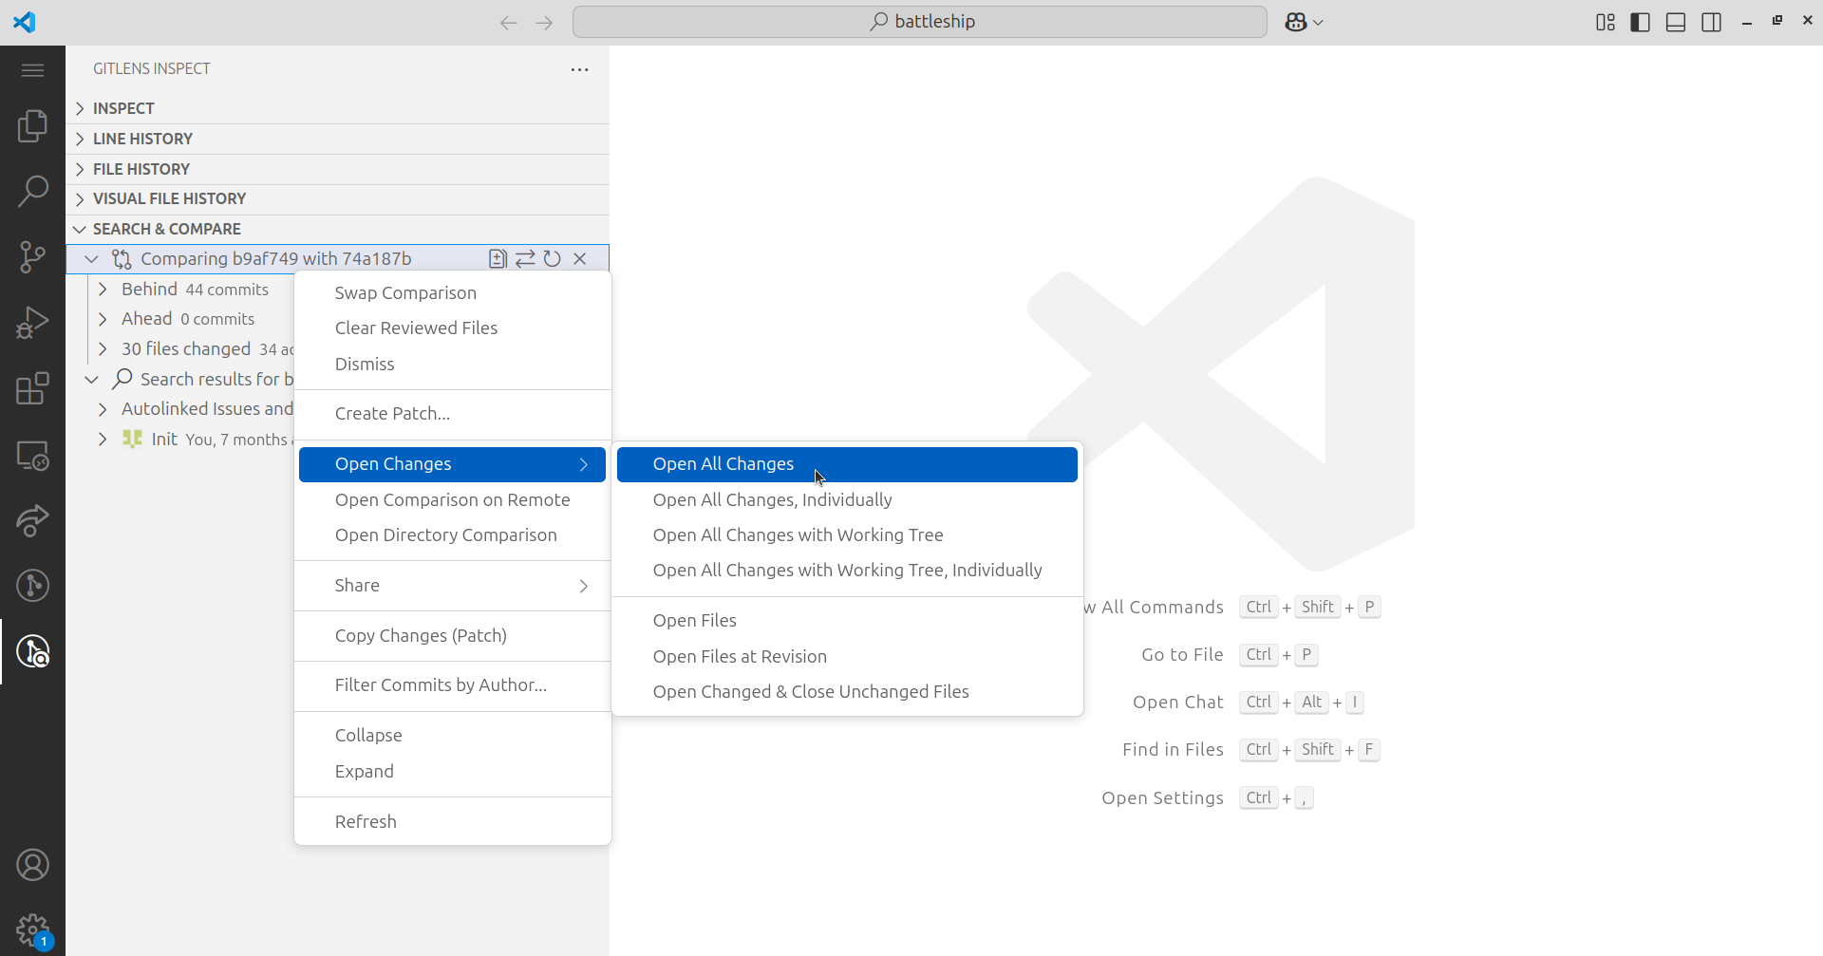Toggle primary side bar layout button
Viewport: 1823px width, 956px height.
click(1640, 22)
